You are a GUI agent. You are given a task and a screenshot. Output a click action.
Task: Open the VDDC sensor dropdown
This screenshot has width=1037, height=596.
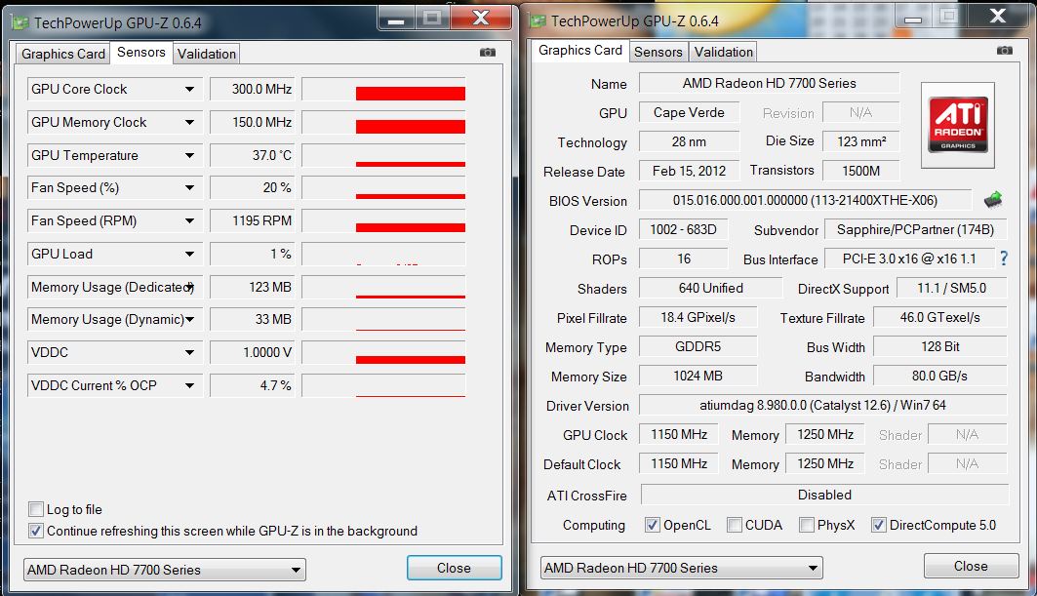tap(190, 352)
